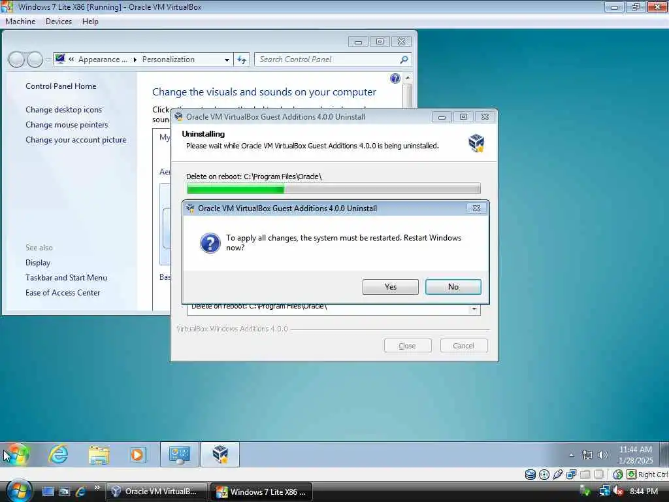Click the Uninstalling heading text
The image size is (669, 502).
(x=203, y=133)
